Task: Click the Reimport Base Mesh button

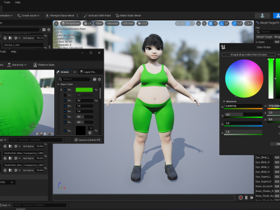Action: pos(60,16)
